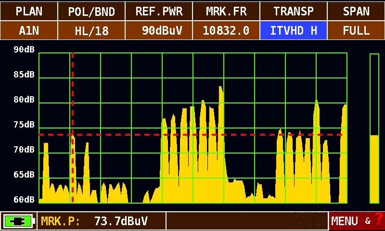Click the 90dB axis label
Image resolution: width=385 pixels, height=231 pixels.
(24, 50)
